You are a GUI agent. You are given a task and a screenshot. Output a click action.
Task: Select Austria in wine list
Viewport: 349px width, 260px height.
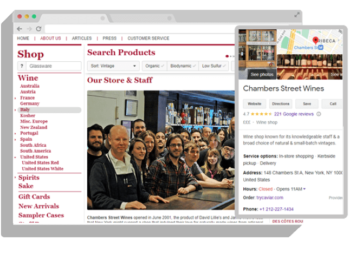click(x=28, y=92)
